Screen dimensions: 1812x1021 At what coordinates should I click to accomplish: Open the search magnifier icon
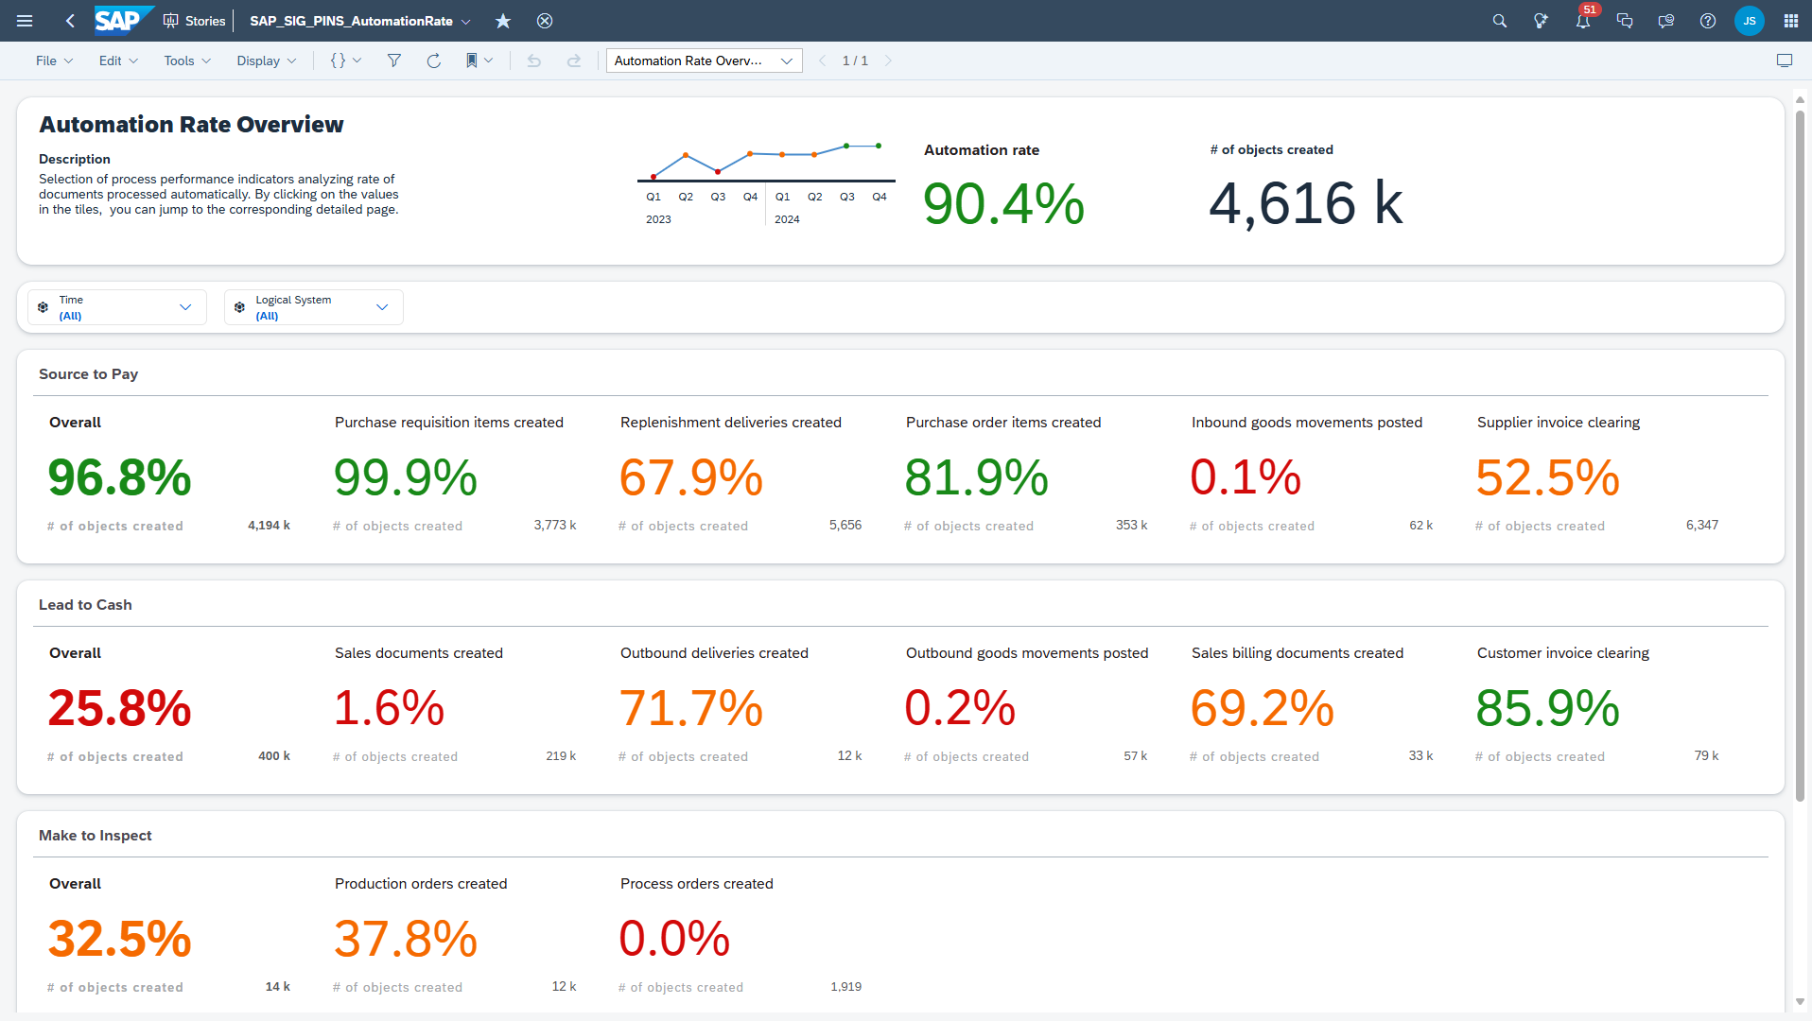click(x=1499, y=21)
